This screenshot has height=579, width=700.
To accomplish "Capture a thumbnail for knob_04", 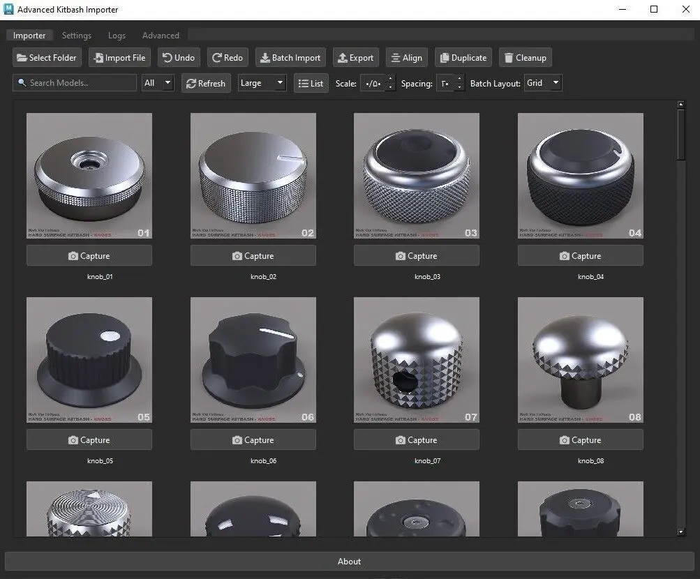I will pyautogui.click(x=581, y=255).
